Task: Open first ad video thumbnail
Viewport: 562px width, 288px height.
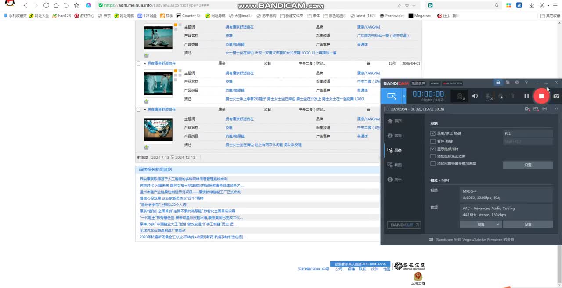Action: tap(158, 38)
